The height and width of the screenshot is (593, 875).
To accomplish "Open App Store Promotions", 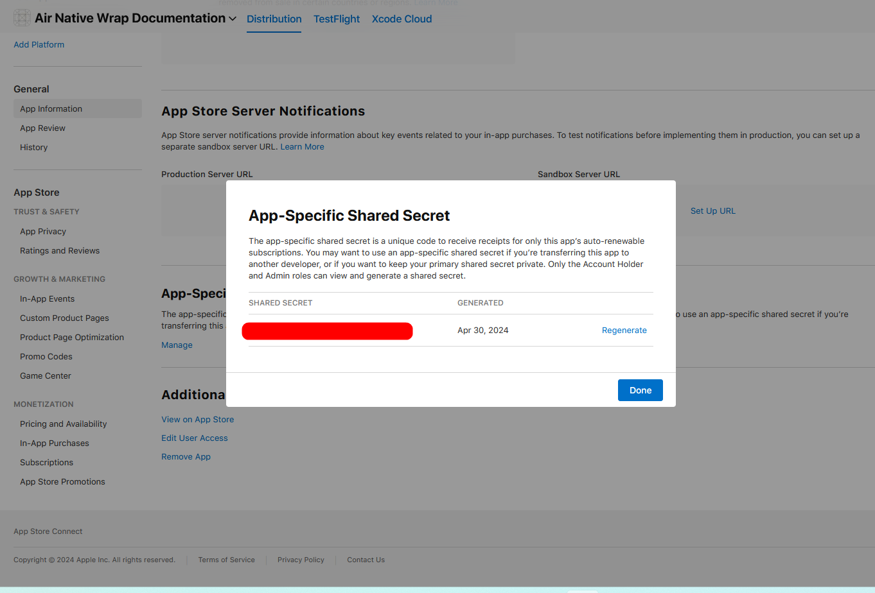I will pyautogui.click(x=62, y=481).
